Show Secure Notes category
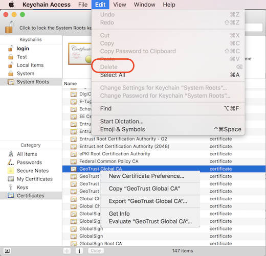266x256 pixels. [x=33, y=171]
